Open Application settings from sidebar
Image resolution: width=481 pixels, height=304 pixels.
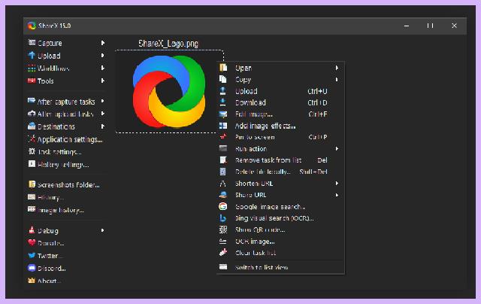[70, 139]
